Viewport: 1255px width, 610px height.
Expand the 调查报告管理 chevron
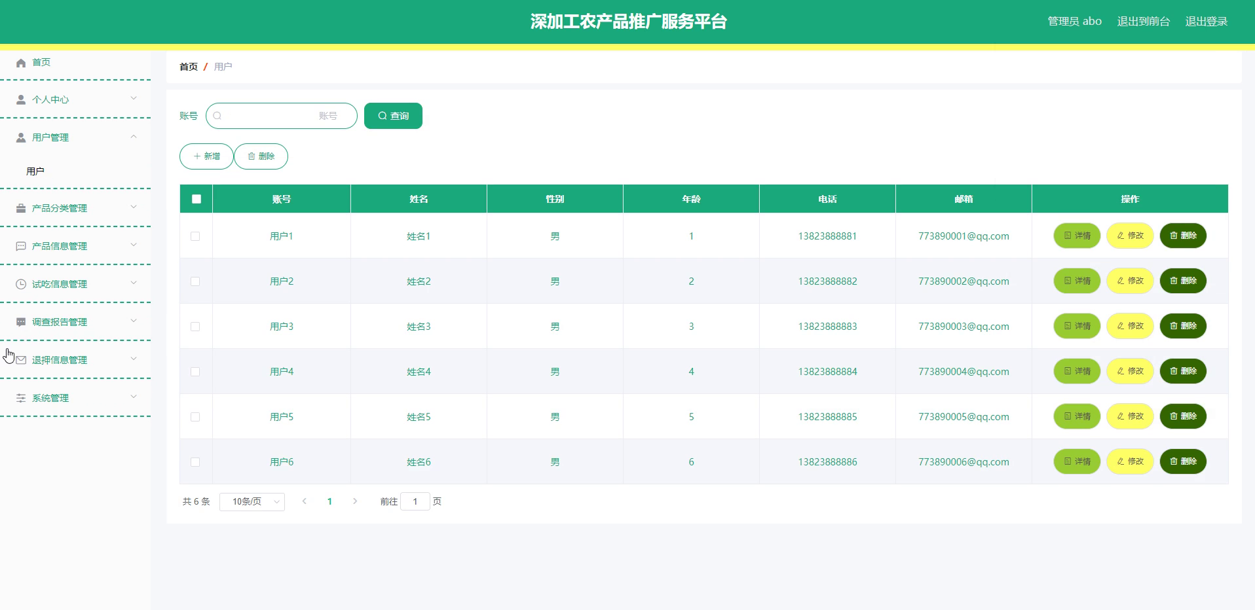[x=134, y=321]
